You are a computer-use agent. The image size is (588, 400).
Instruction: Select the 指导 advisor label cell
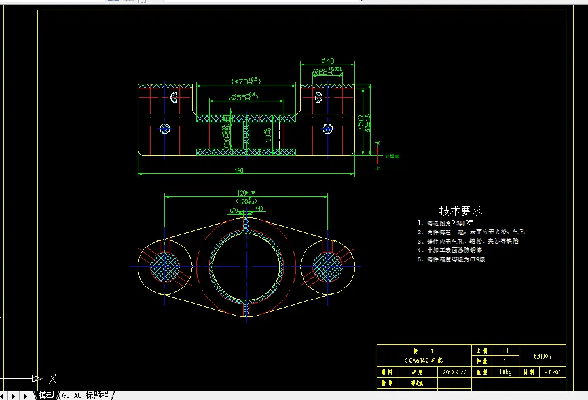(387, 383)
